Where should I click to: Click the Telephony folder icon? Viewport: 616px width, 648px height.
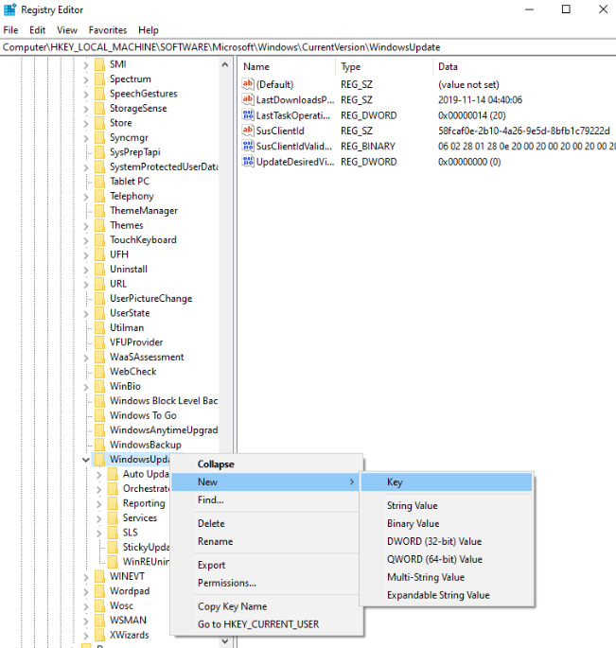(x=99, y=196)
